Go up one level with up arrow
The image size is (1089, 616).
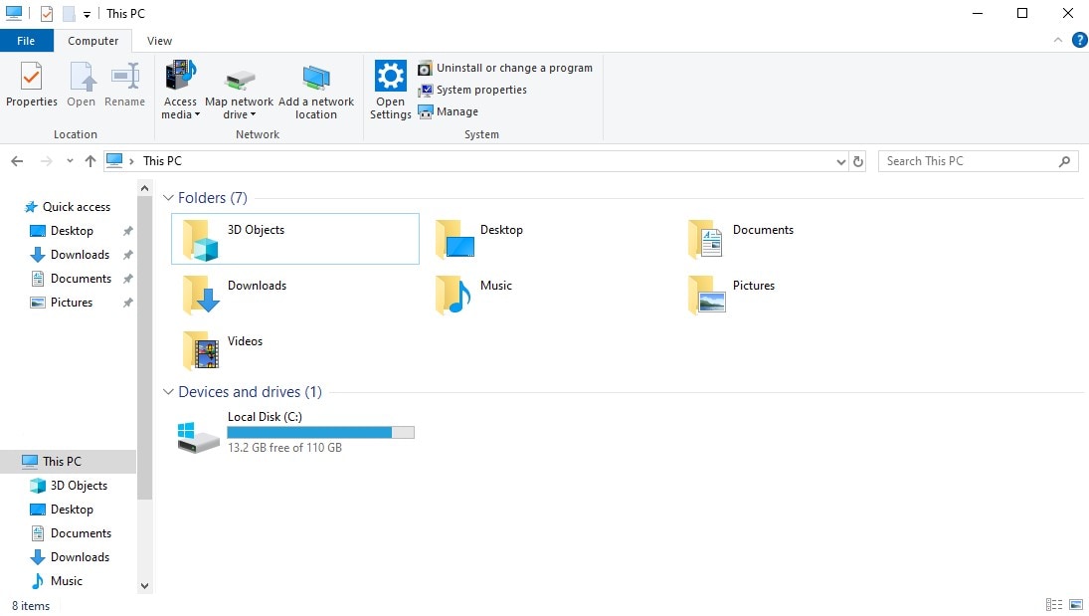click(x=91, y=161)
